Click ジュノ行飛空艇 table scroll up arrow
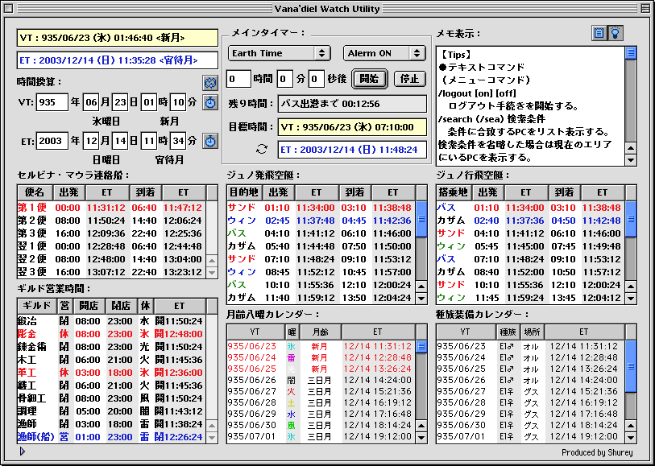Viewport: 655px width, 466px height. [631, 287]
